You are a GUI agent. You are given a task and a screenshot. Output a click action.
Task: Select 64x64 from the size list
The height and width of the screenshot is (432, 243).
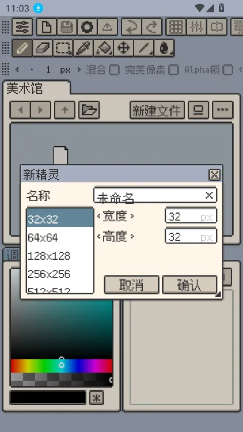click(60, 237)
